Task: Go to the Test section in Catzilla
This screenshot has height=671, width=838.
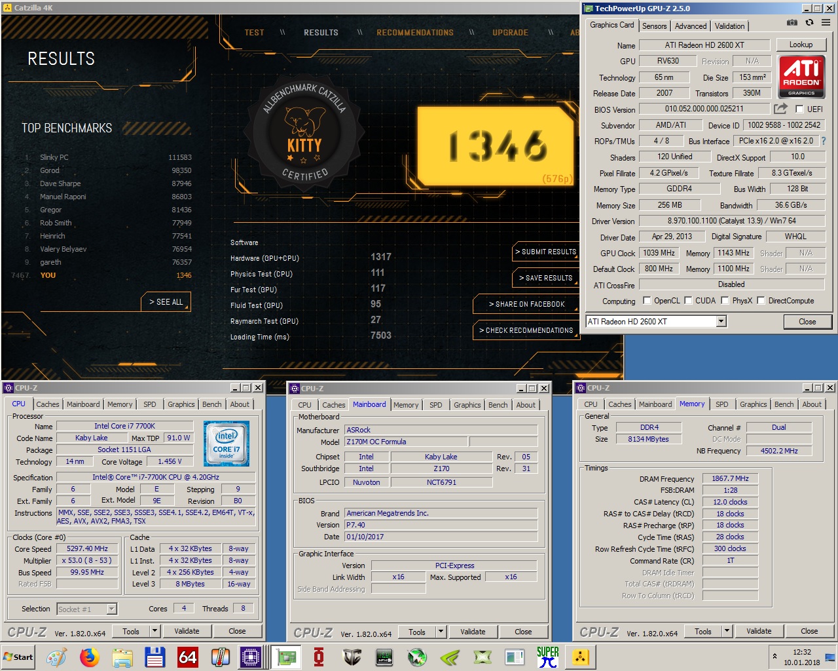Action: pyautogui.click(x=254, y=32)
